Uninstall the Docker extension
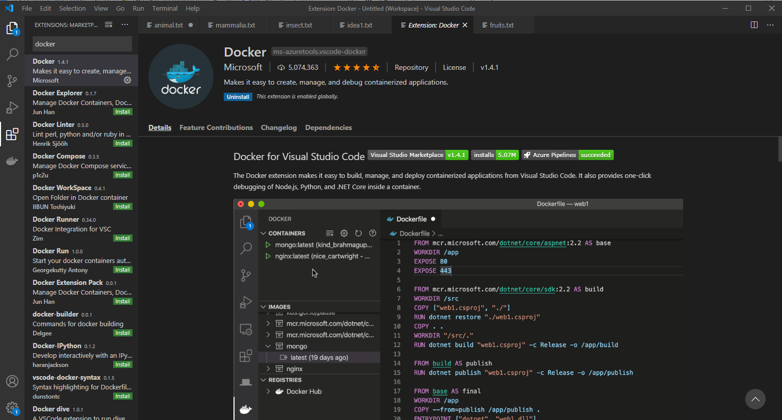The width and height of the screenshot is (782, 420). point(238,97)
